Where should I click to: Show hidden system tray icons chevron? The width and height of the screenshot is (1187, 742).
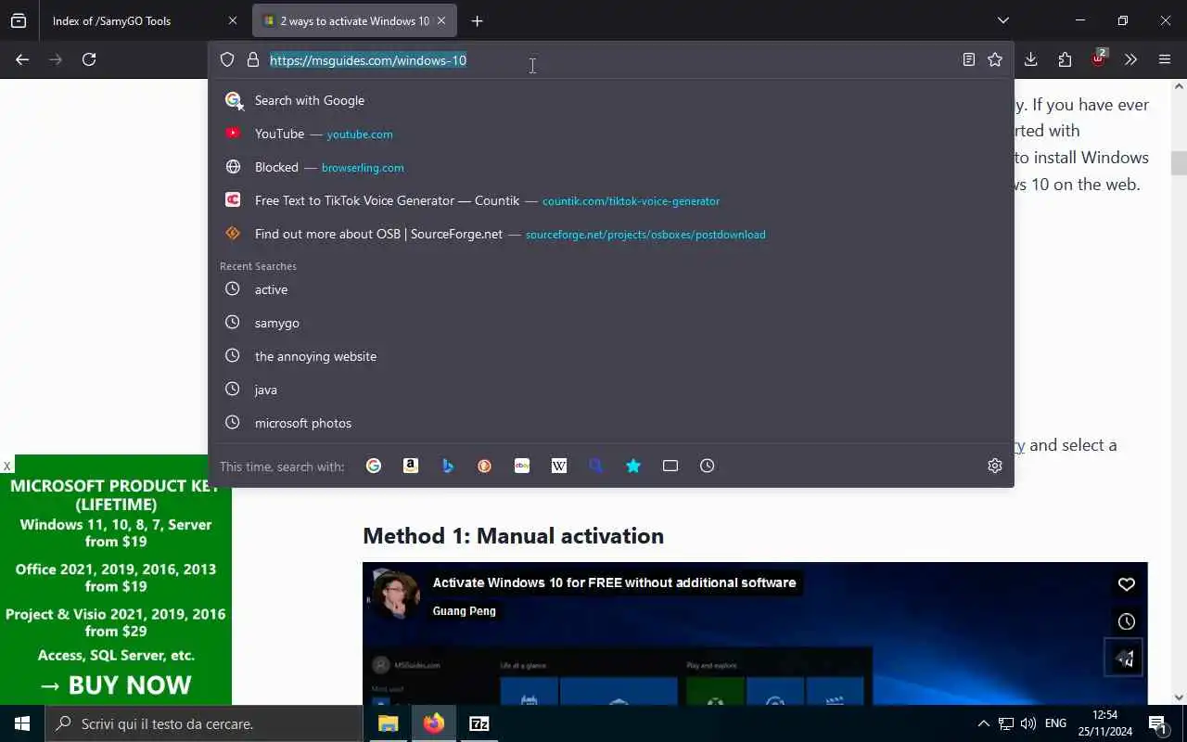pyautogui.click(x=983, y=723)
